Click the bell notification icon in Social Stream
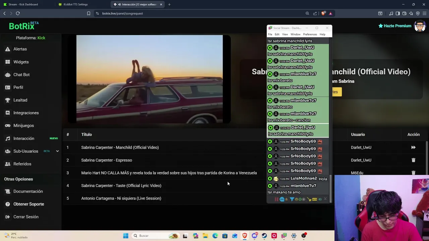 287,199
